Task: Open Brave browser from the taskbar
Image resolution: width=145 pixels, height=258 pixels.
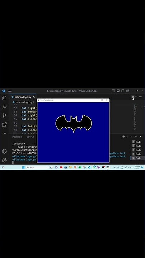Action: [x=75, y=167]
